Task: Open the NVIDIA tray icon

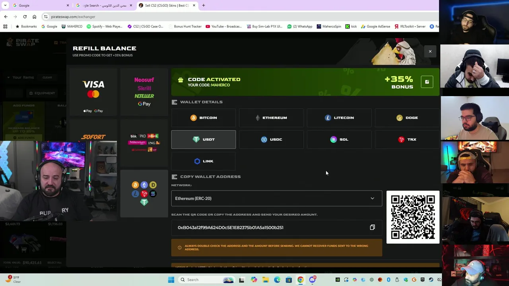Action: point(338,280)
